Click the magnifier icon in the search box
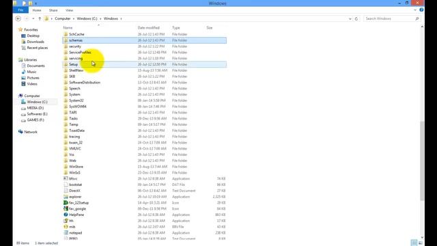The height and width of the screenshot is (246, 437). [417, 18]
